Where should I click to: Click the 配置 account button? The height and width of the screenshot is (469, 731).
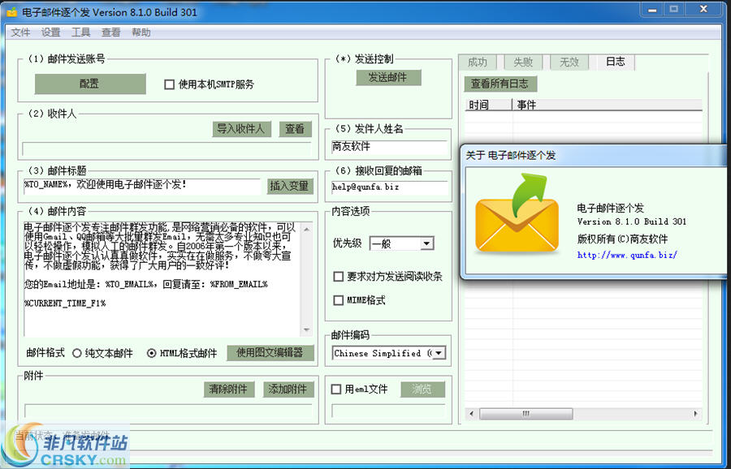[x=90, y=84]
